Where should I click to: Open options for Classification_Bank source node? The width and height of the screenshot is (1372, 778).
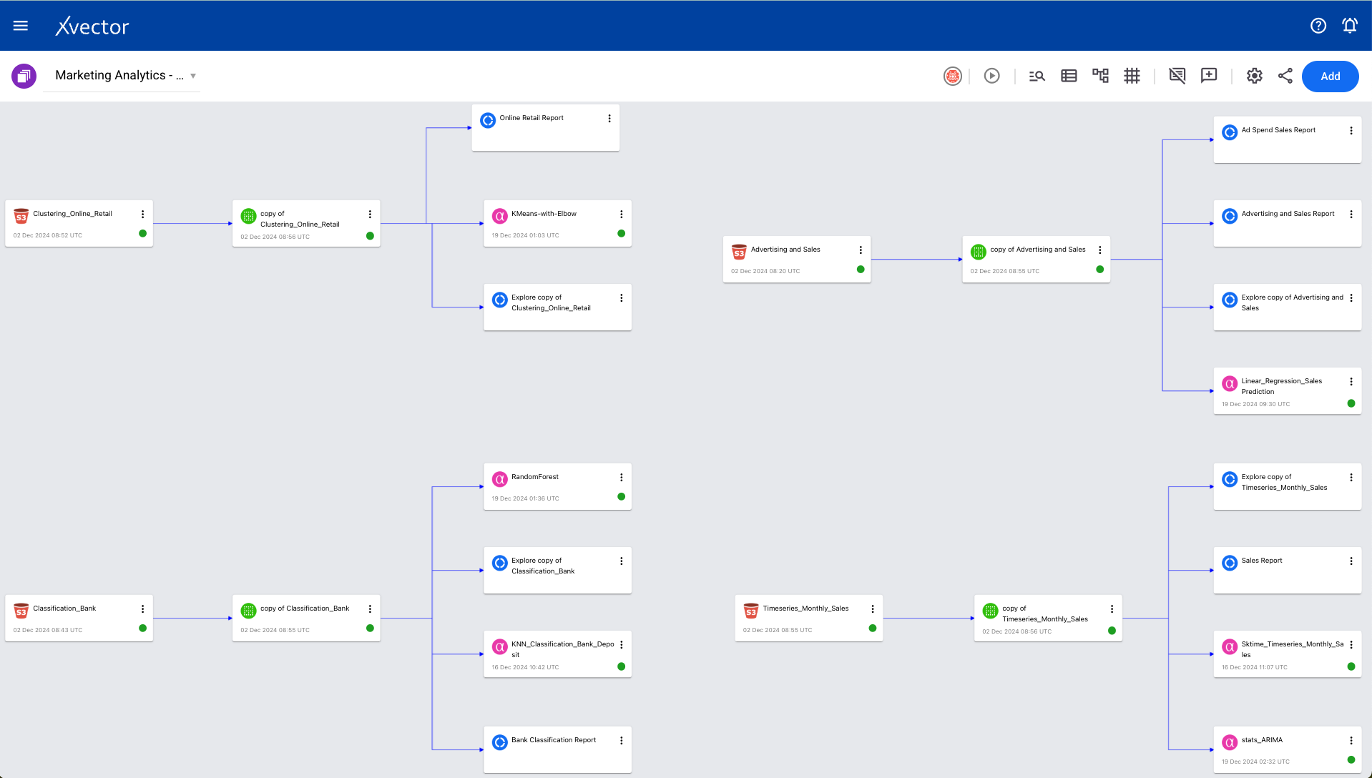[x=142, y=609]
